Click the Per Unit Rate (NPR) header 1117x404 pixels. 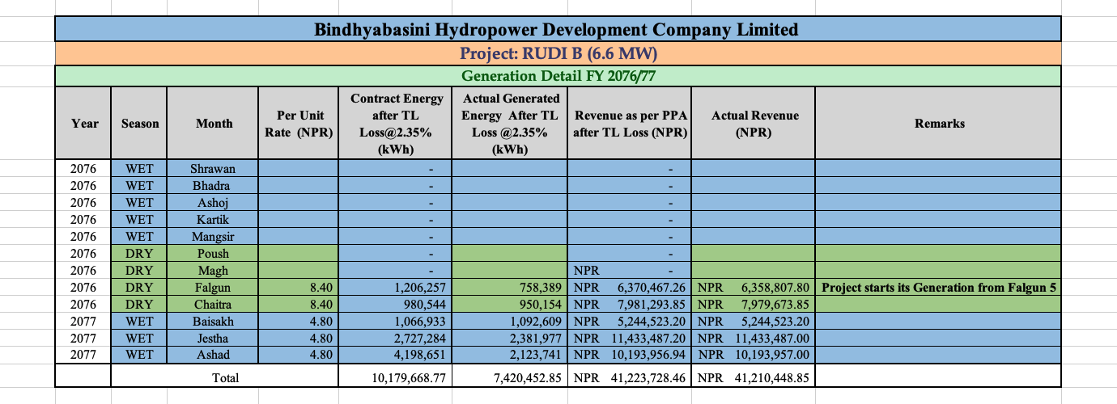(x=299, y=124)
